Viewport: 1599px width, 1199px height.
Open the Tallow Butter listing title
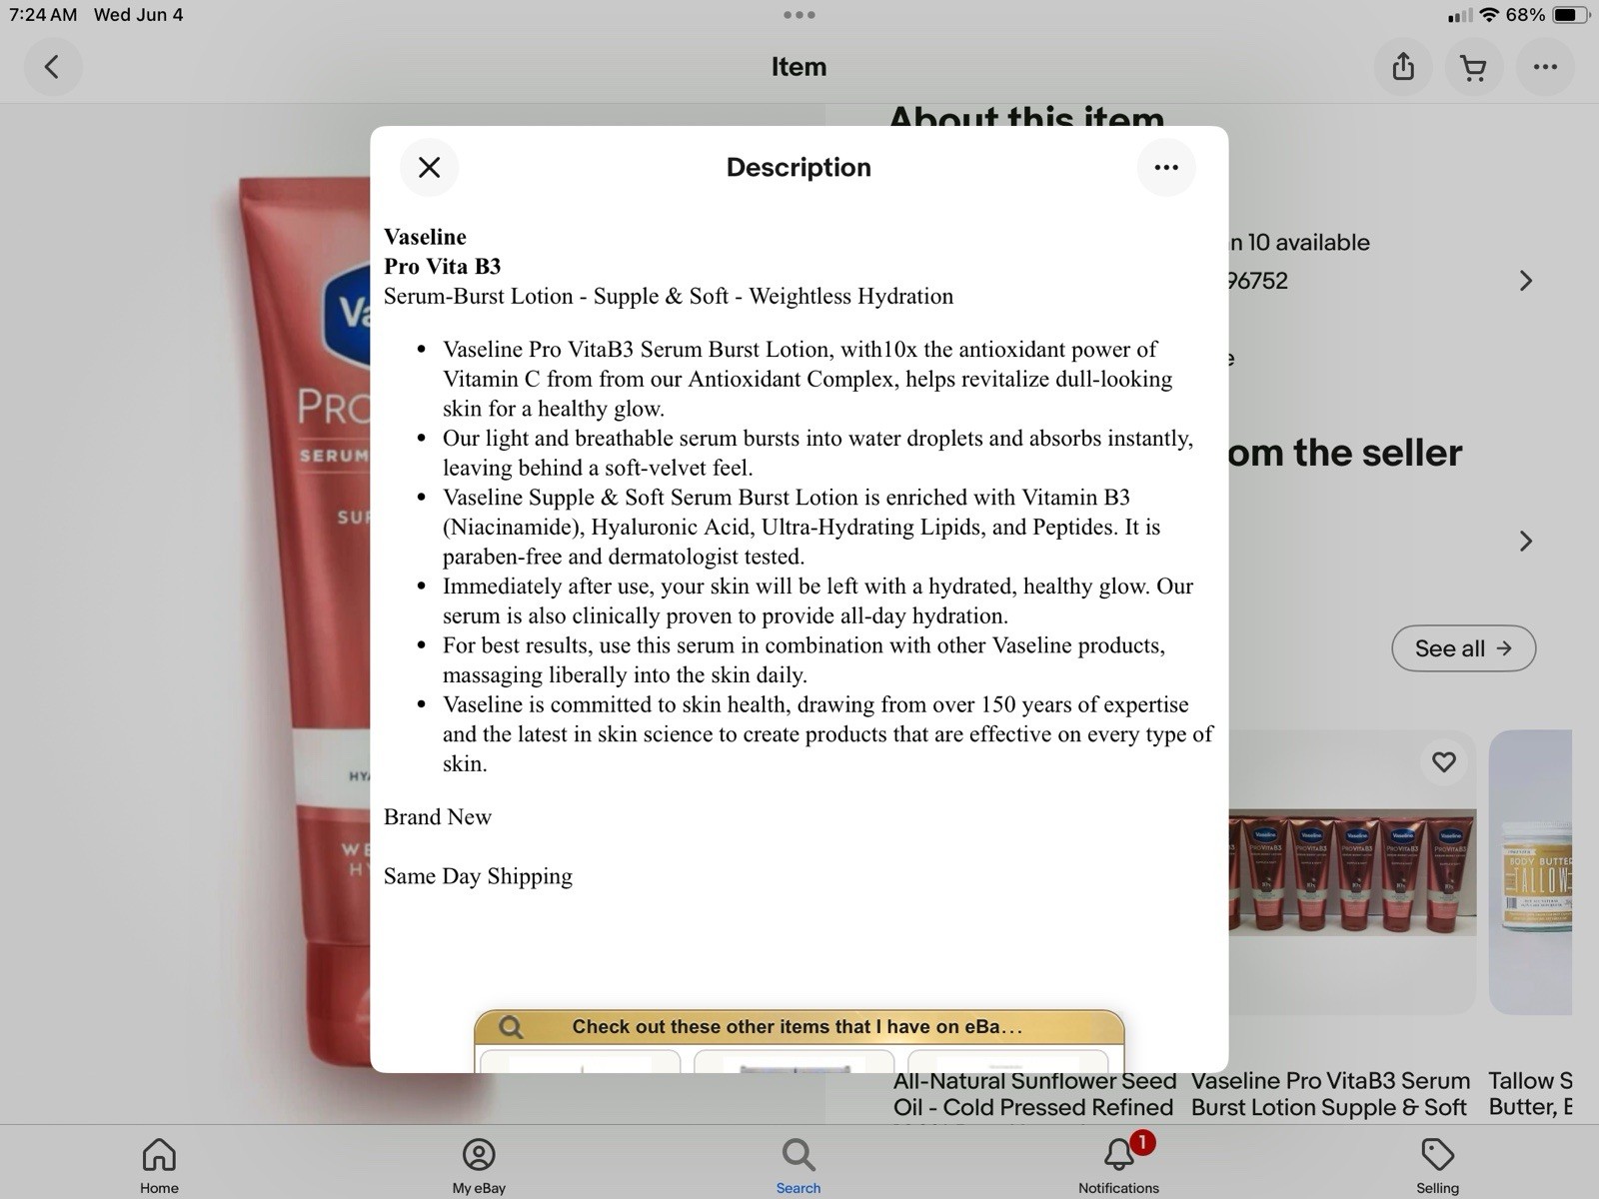click(x=1530, y=1094)
